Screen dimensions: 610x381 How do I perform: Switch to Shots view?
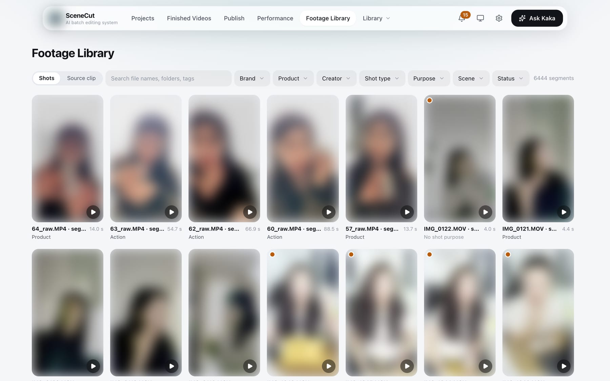pyautogui.click(x=46, y=78)
